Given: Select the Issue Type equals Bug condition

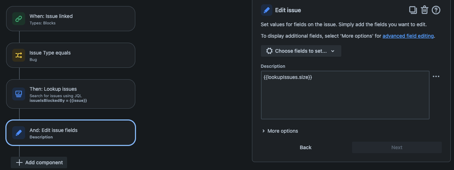Looking at the screenshot, I should click(x=71, y=55).
